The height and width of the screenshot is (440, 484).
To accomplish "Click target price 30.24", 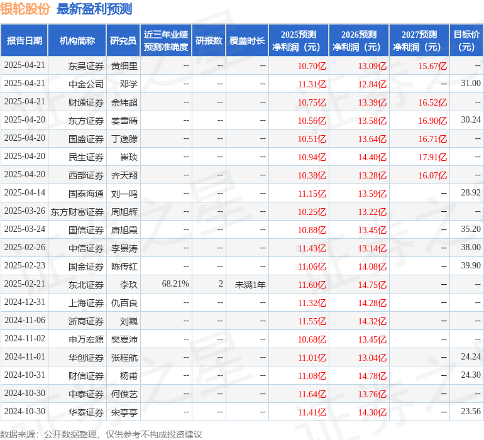I will pos(471,120).
